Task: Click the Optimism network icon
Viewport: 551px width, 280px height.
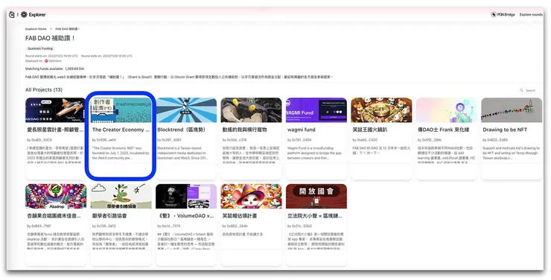Action: coord(46,61)
